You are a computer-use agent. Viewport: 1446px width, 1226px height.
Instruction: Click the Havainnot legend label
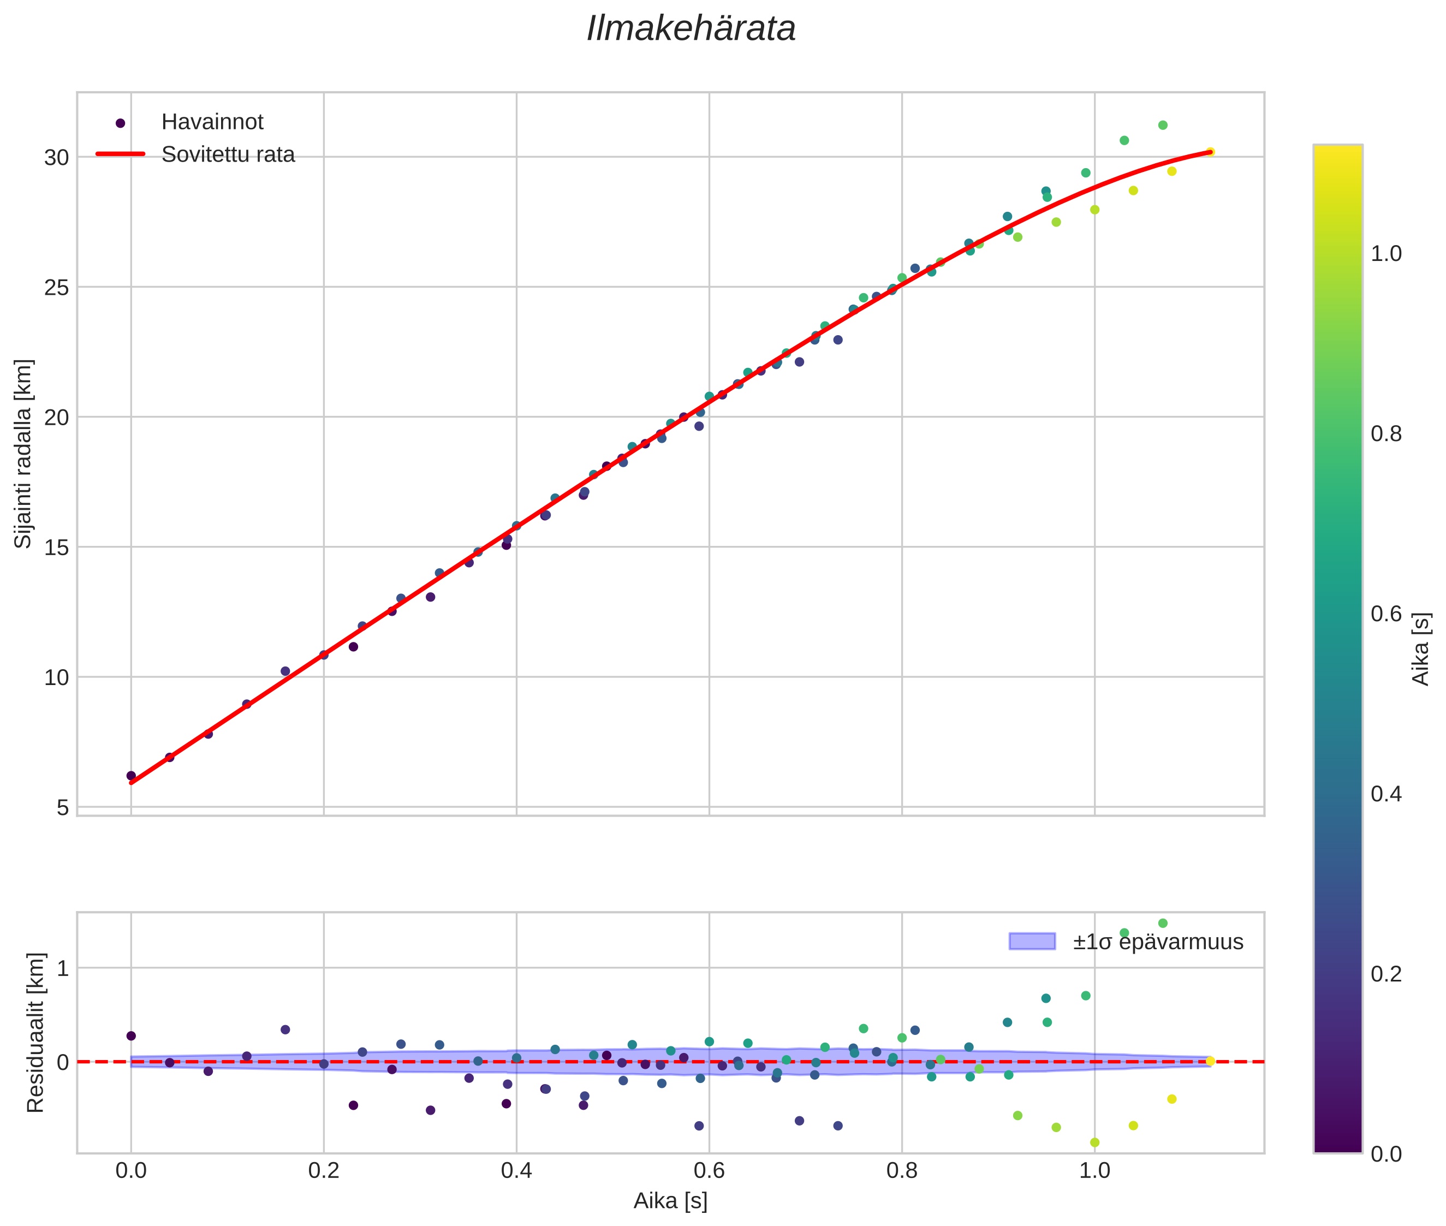point(212,122)
